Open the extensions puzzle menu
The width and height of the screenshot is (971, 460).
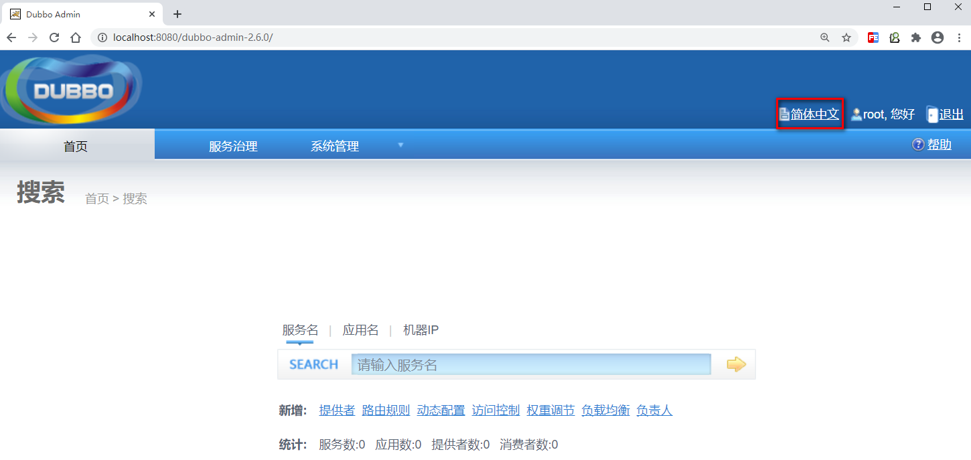tap(916, 37)
